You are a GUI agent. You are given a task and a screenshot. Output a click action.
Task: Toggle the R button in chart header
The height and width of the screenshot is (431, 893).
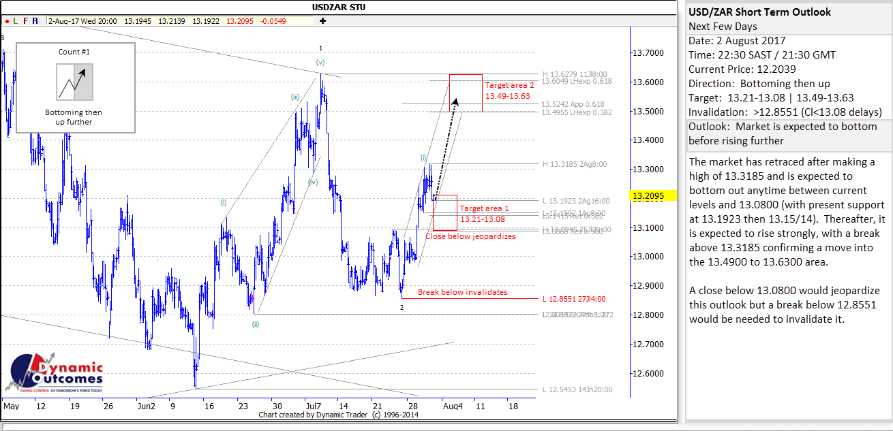tap(35, 21)
